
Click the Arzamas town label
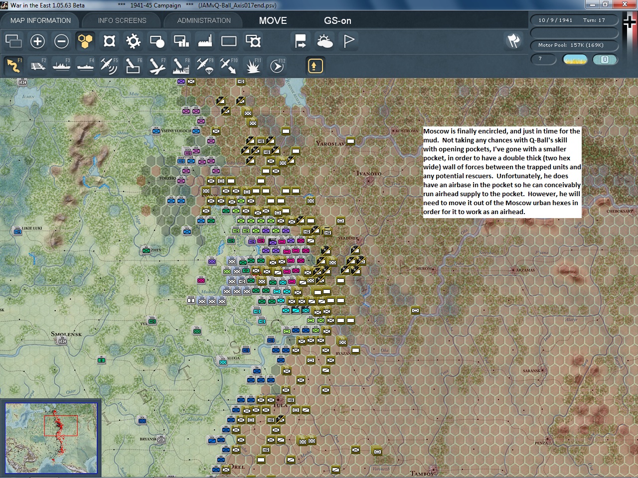(x=525, y=270)
